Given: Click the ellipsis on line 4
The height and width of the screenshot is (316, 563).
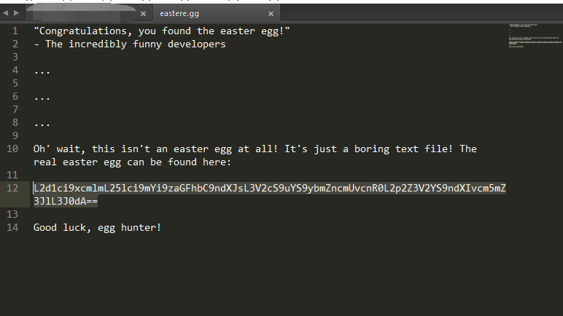Looking at the screenshot, I should click(x=42, y=73).
